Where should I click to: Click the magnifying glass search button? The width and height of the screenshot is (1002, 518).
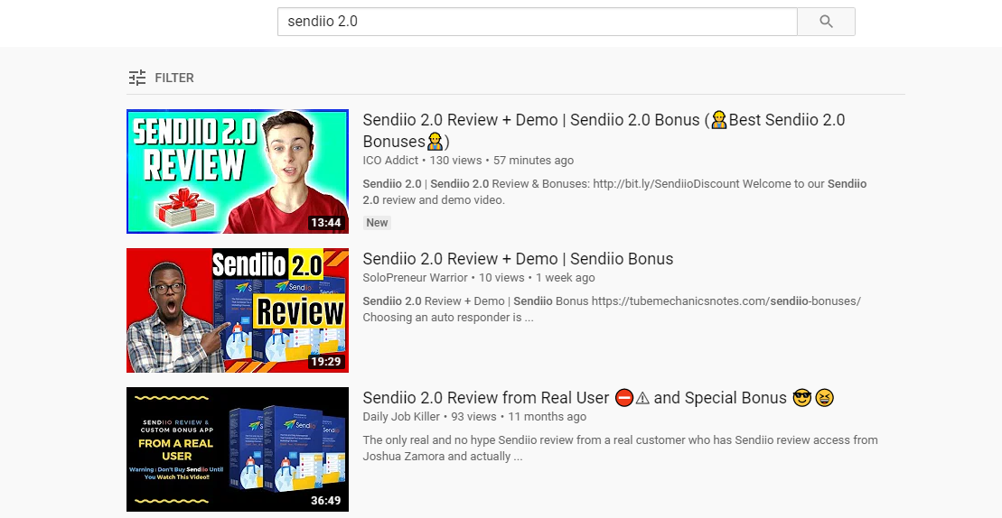pos(826,22)
